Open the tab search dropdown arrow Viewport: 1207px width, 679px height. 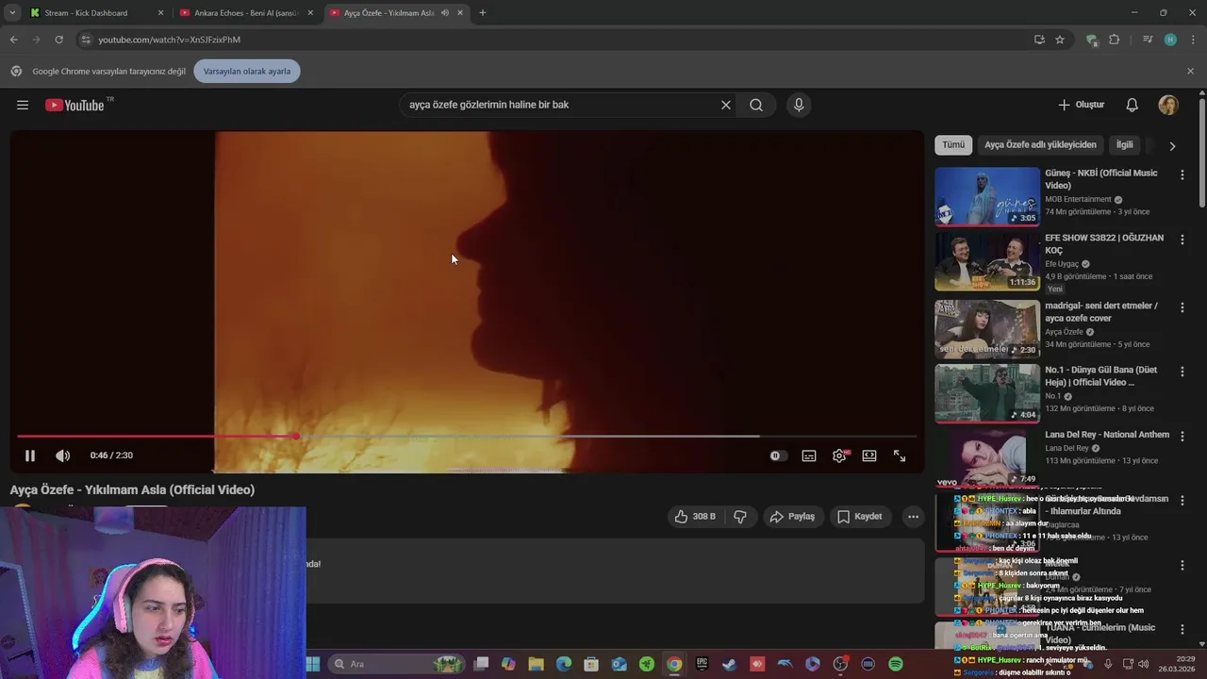12,13
